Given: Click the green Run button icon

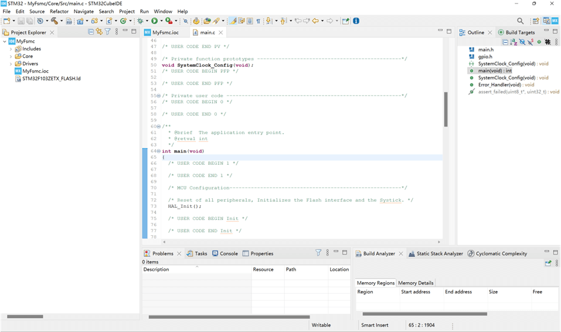Looking at the screenshot, I should pos(154,21).
